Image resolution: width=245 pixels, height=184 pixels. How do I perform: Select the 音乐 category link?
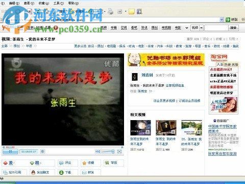coord(207,46)
